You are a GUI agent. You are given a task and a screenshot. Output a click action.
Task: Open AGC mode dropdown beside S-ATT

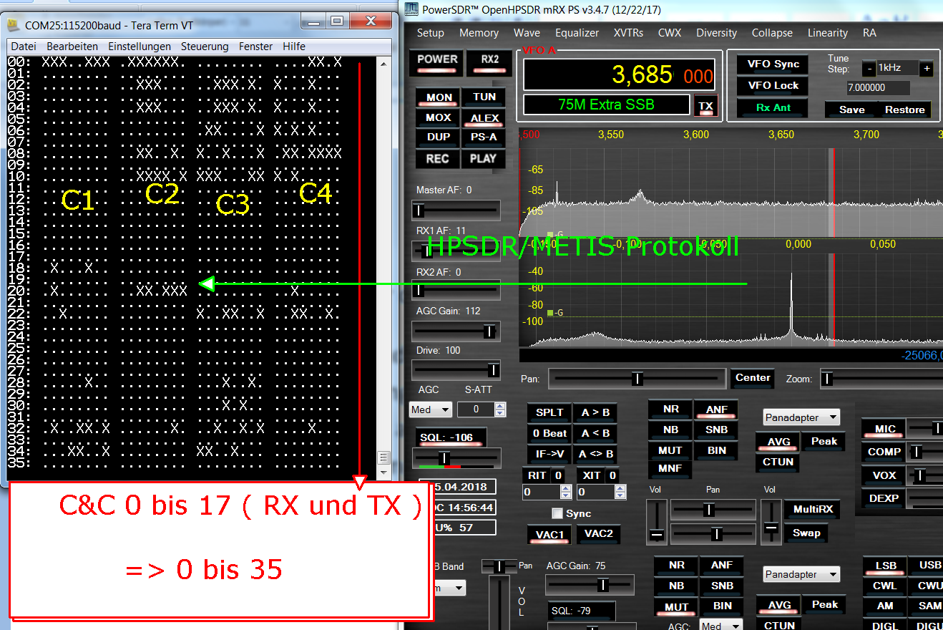pos(431,409)
